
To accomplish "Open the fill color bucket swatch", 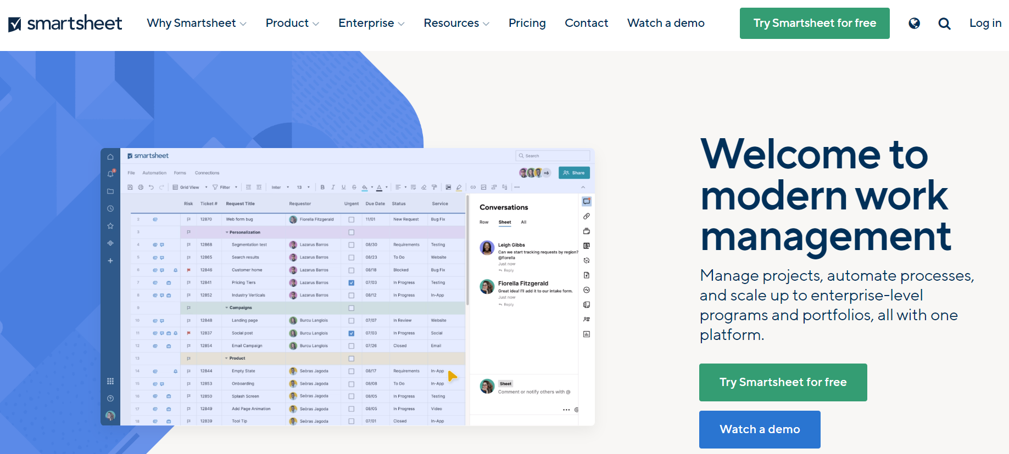I will (x=365, y=187).
